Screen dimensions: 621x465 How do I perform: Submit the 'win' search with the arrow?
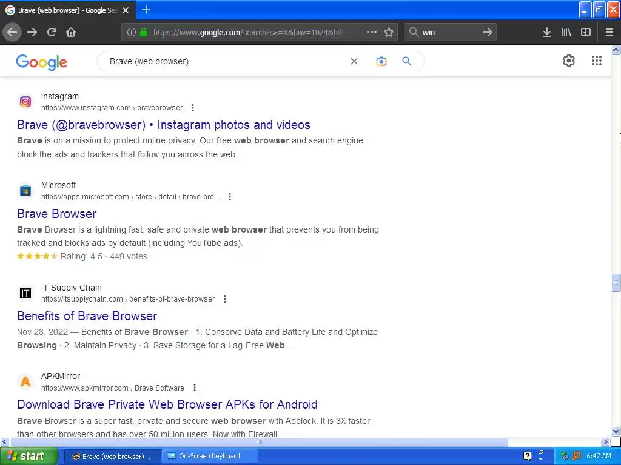coord(488,33)
